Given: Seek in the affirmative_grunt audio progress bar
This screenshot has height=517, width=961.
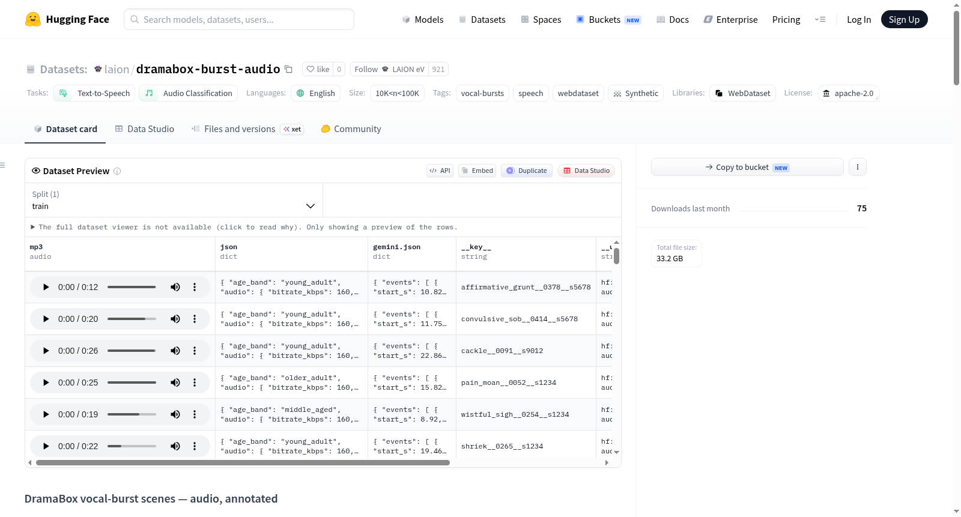Looking at the screenshot, I should [x=132, y=287].
